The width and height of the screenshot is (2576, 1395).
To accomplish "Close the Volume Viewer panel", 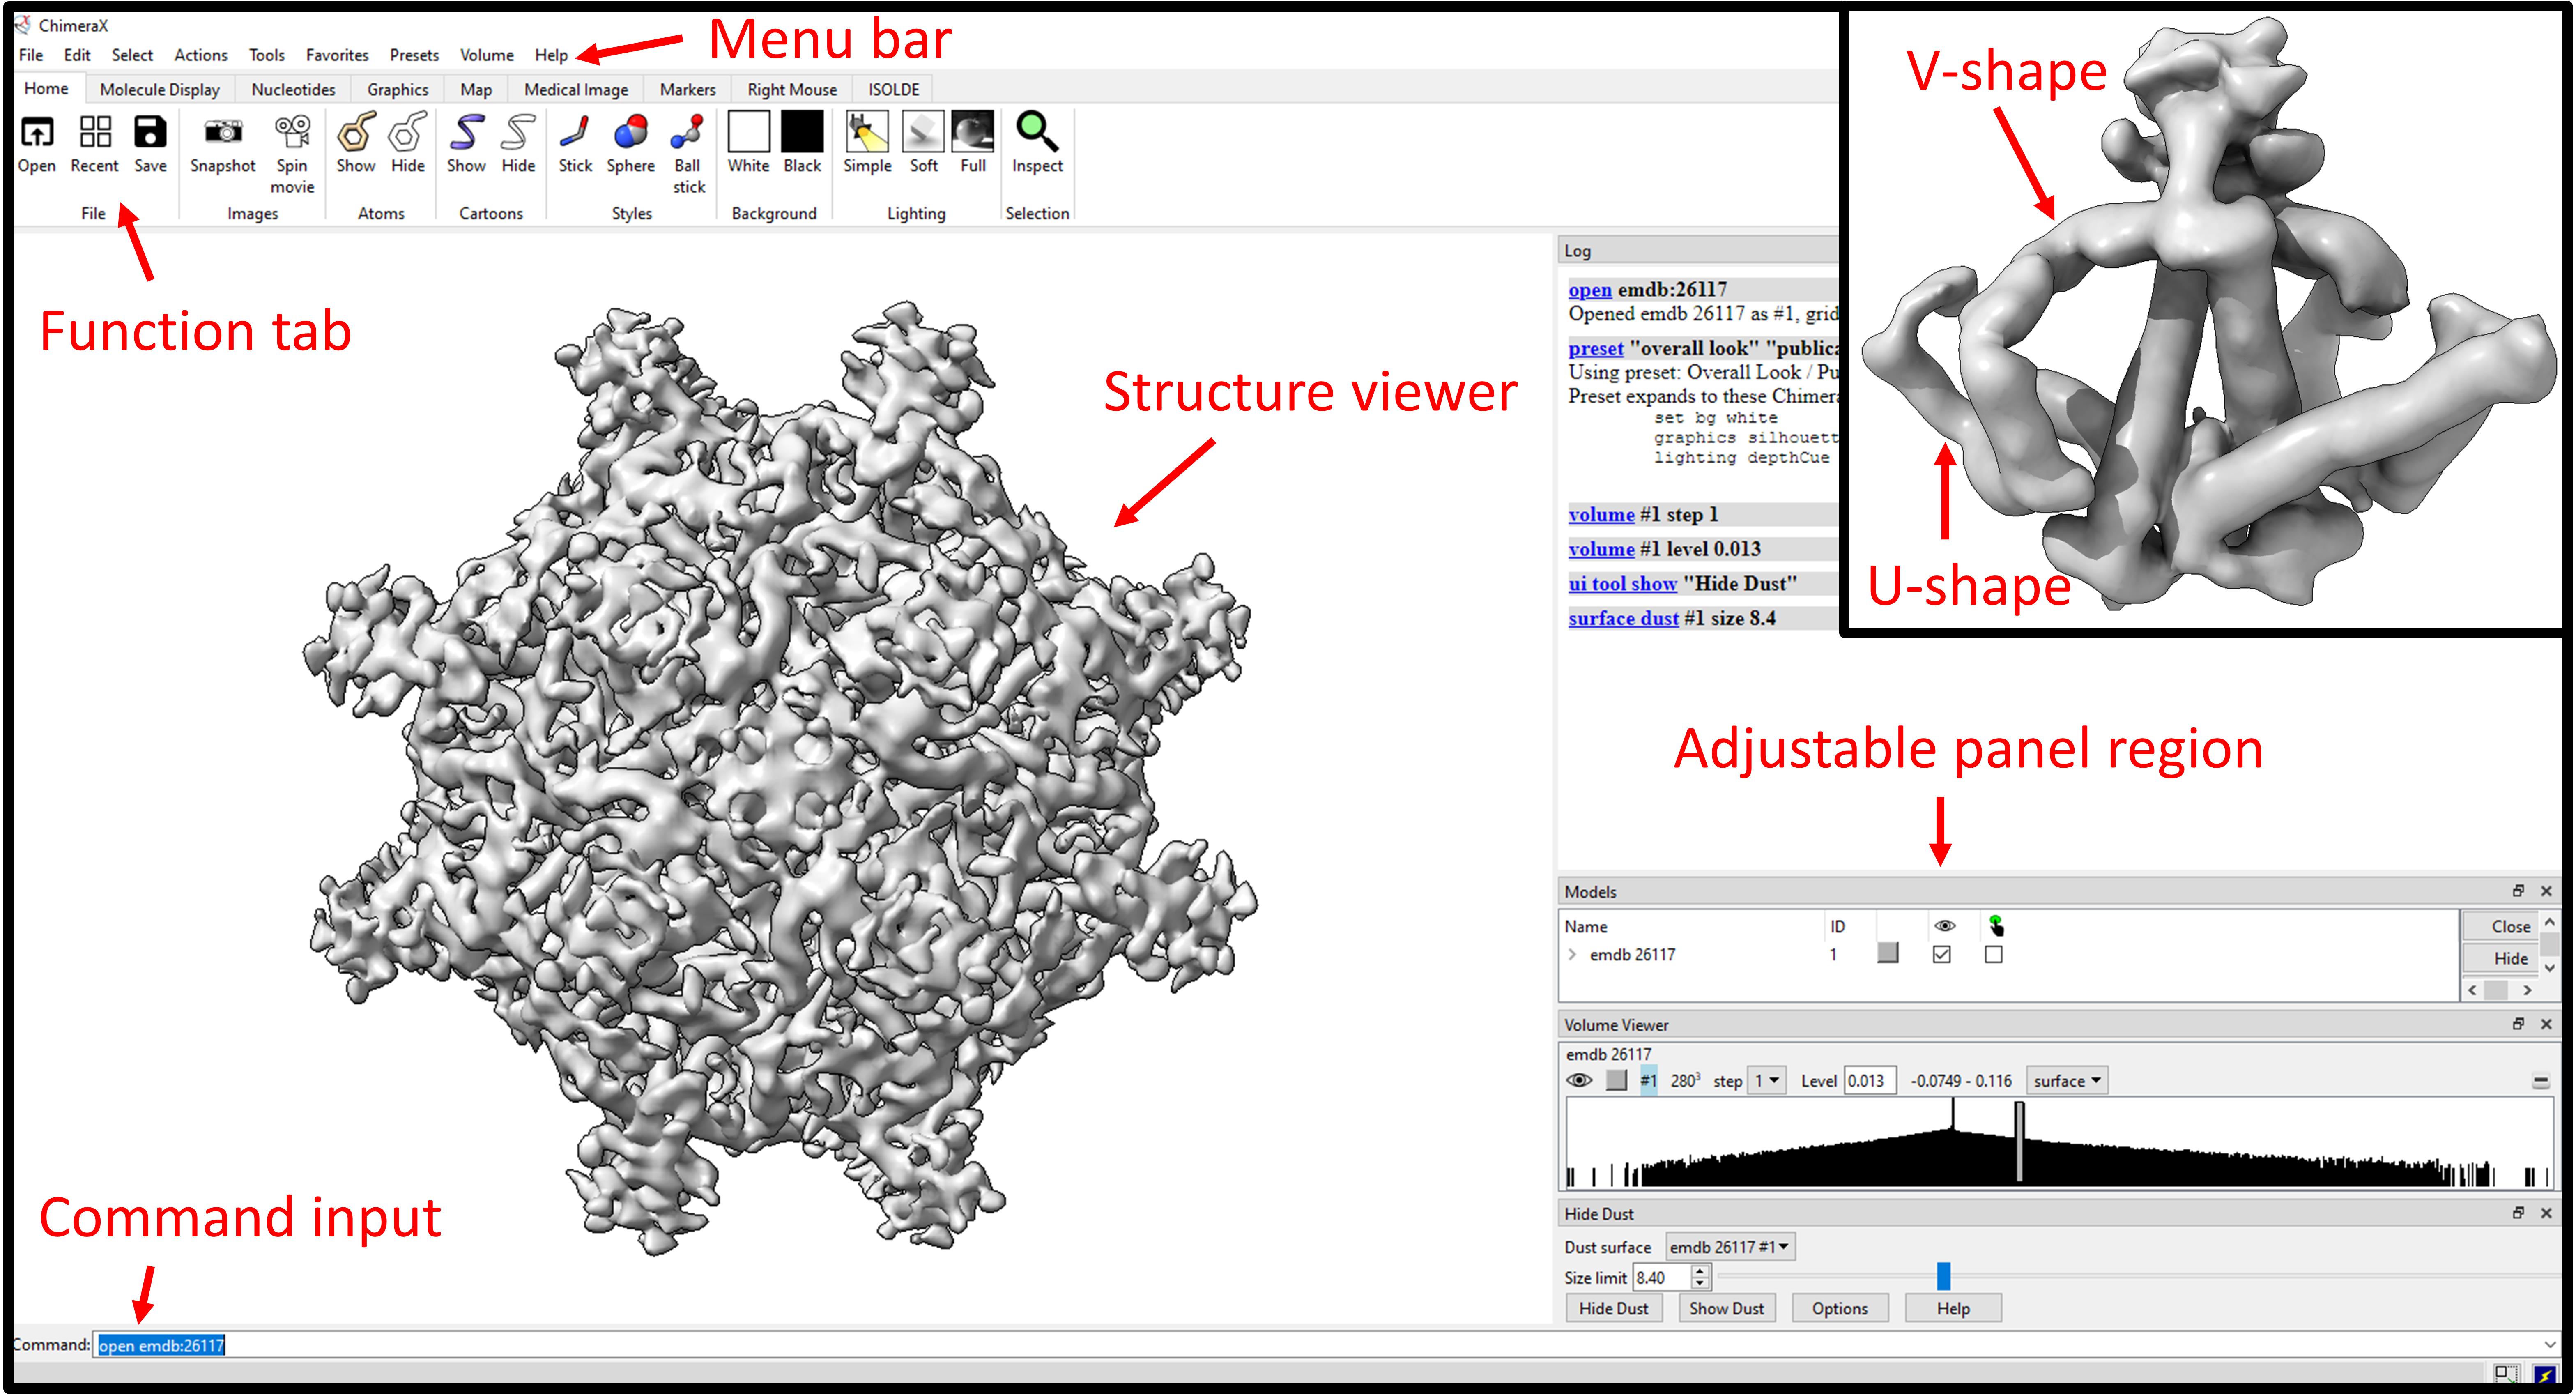I will pos(2546,1024).
